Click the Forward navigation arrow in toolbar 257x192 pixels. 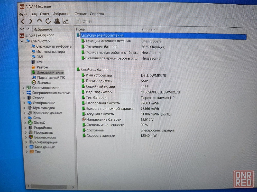31,21
